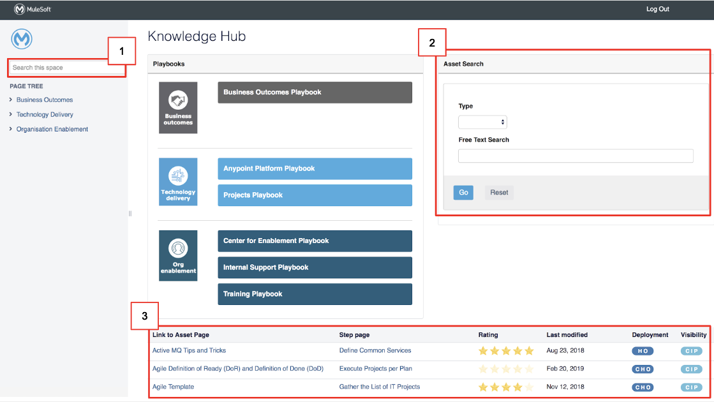This screenshot has height=402, width=714.
Task: Click the HO deployment badge for Active MQ
Action: pyautogui.click(x=642, y=350)
